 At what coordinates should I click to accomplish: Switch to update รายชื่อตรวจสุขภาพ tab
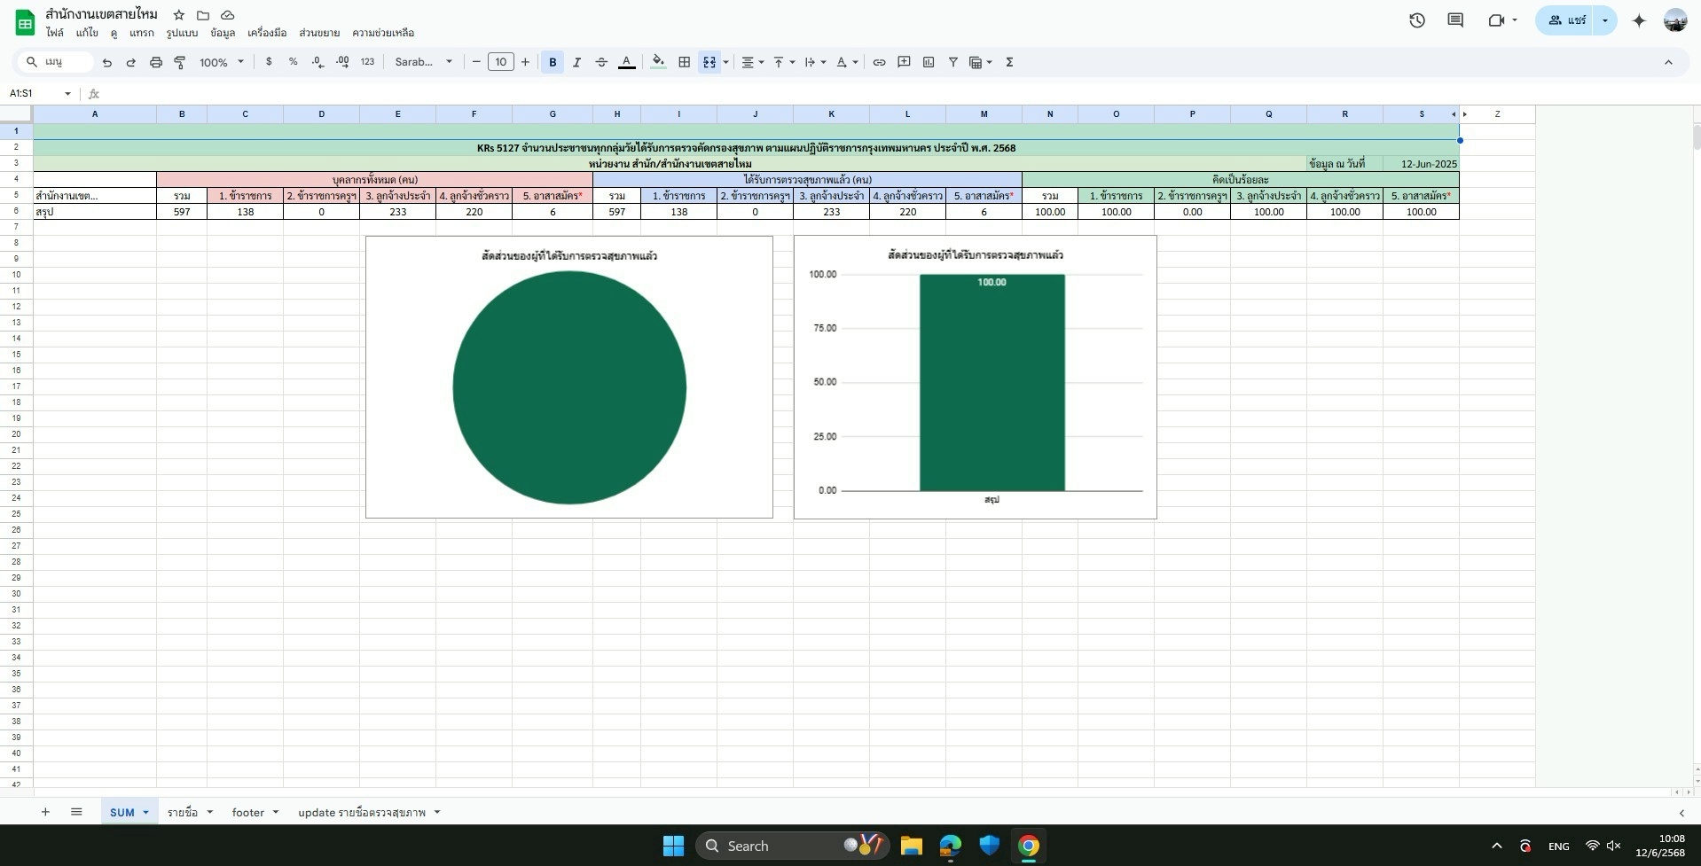pyautogui.click(x=362, y=812)
